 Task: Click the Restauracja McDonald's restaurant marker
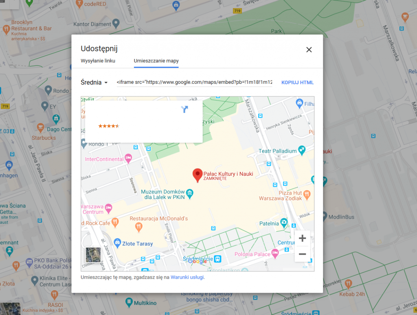[138, 227]
